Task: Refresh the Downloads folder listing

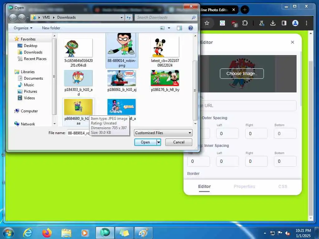Action: pos(129,17)
